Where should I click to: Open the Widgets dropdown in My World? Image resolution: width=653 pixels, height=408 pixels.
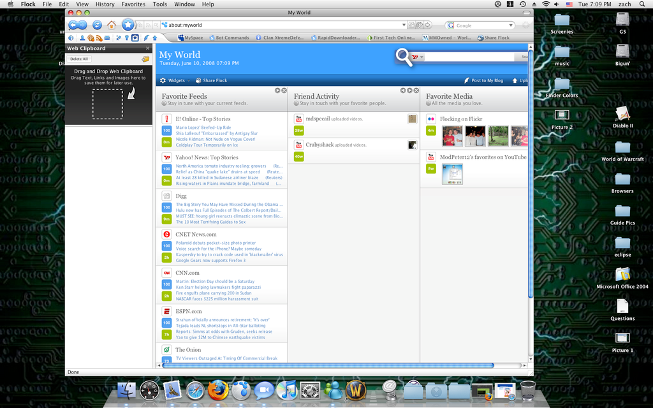(x=175, y=80)
